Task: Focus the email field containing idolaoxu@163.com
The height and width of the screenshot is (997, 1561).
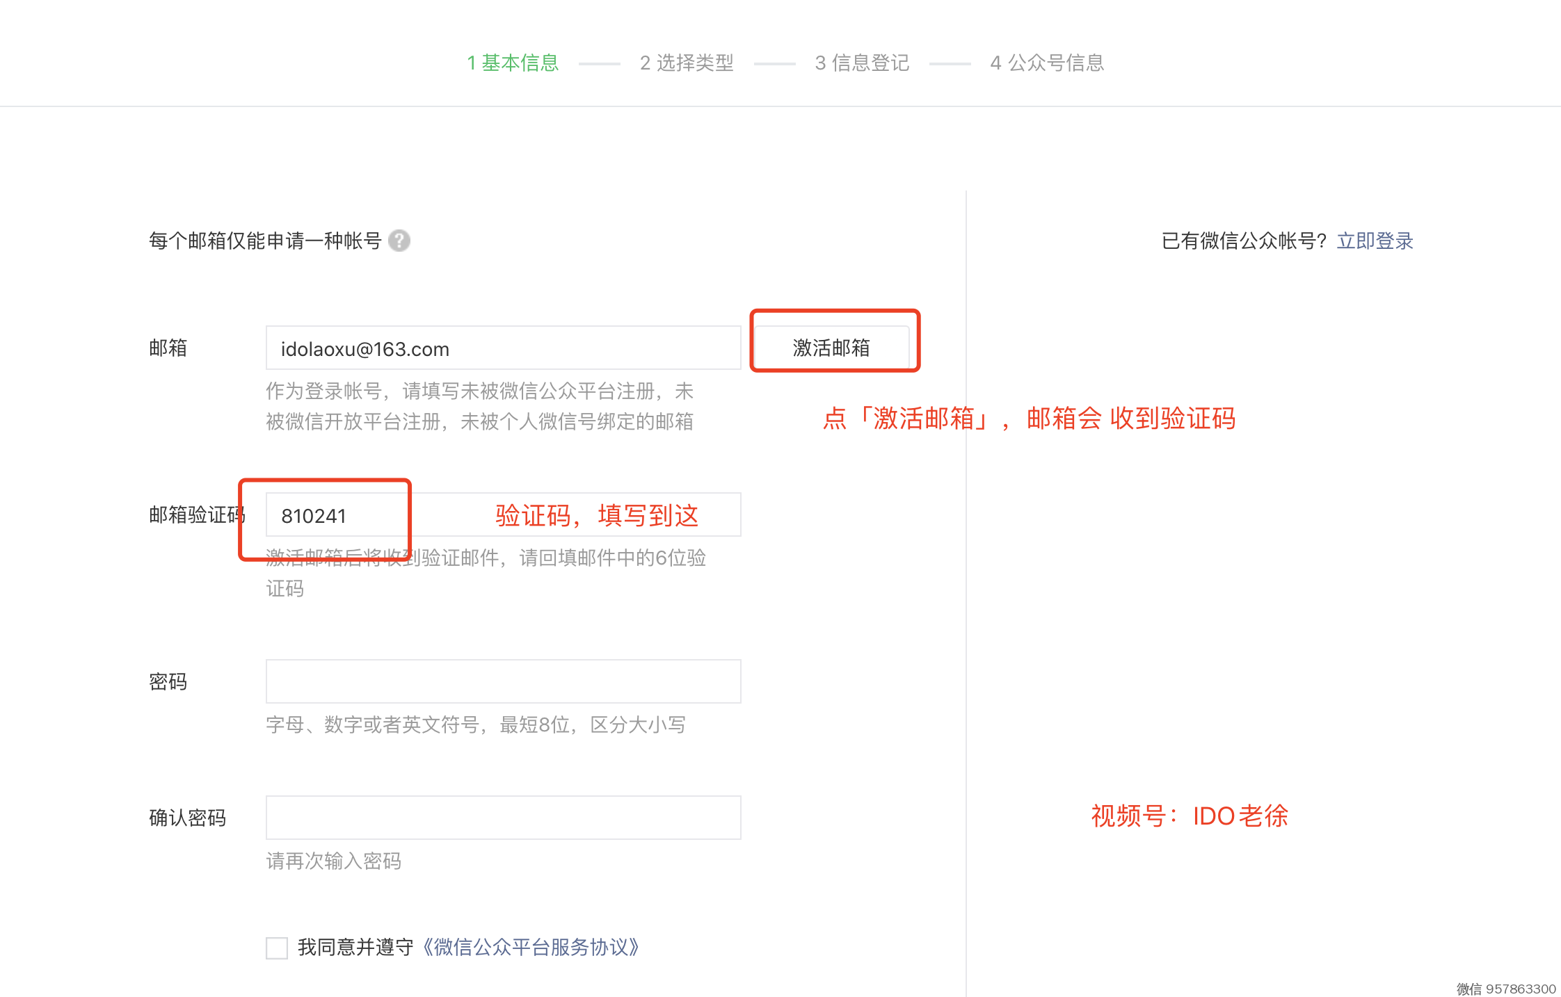Action: pyautogui.click(x=502, y=348)
